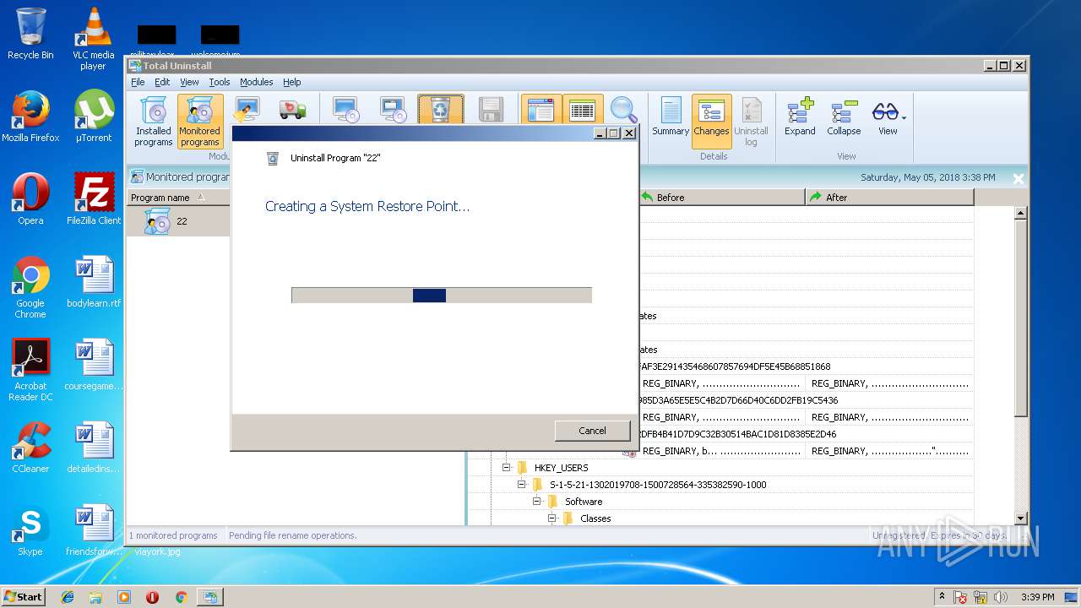Click the Before column header
This screenshot has width=1081, height=608.
pyautogui.click(x=721, y=198)
